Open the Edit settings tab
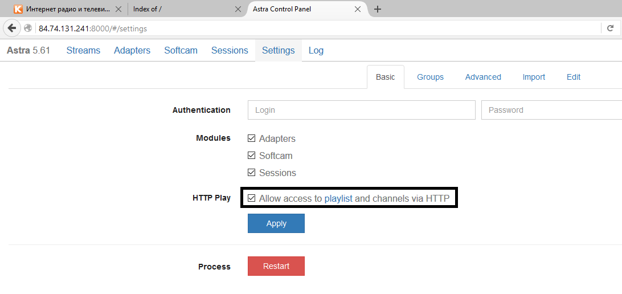The height and width of the screenshot is (294, 622). coord(574,77)
